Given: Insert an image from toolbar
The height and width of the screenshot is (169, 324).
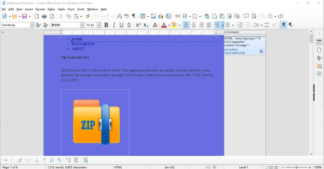Looking at the screenshot, I should tap(153, 16).
